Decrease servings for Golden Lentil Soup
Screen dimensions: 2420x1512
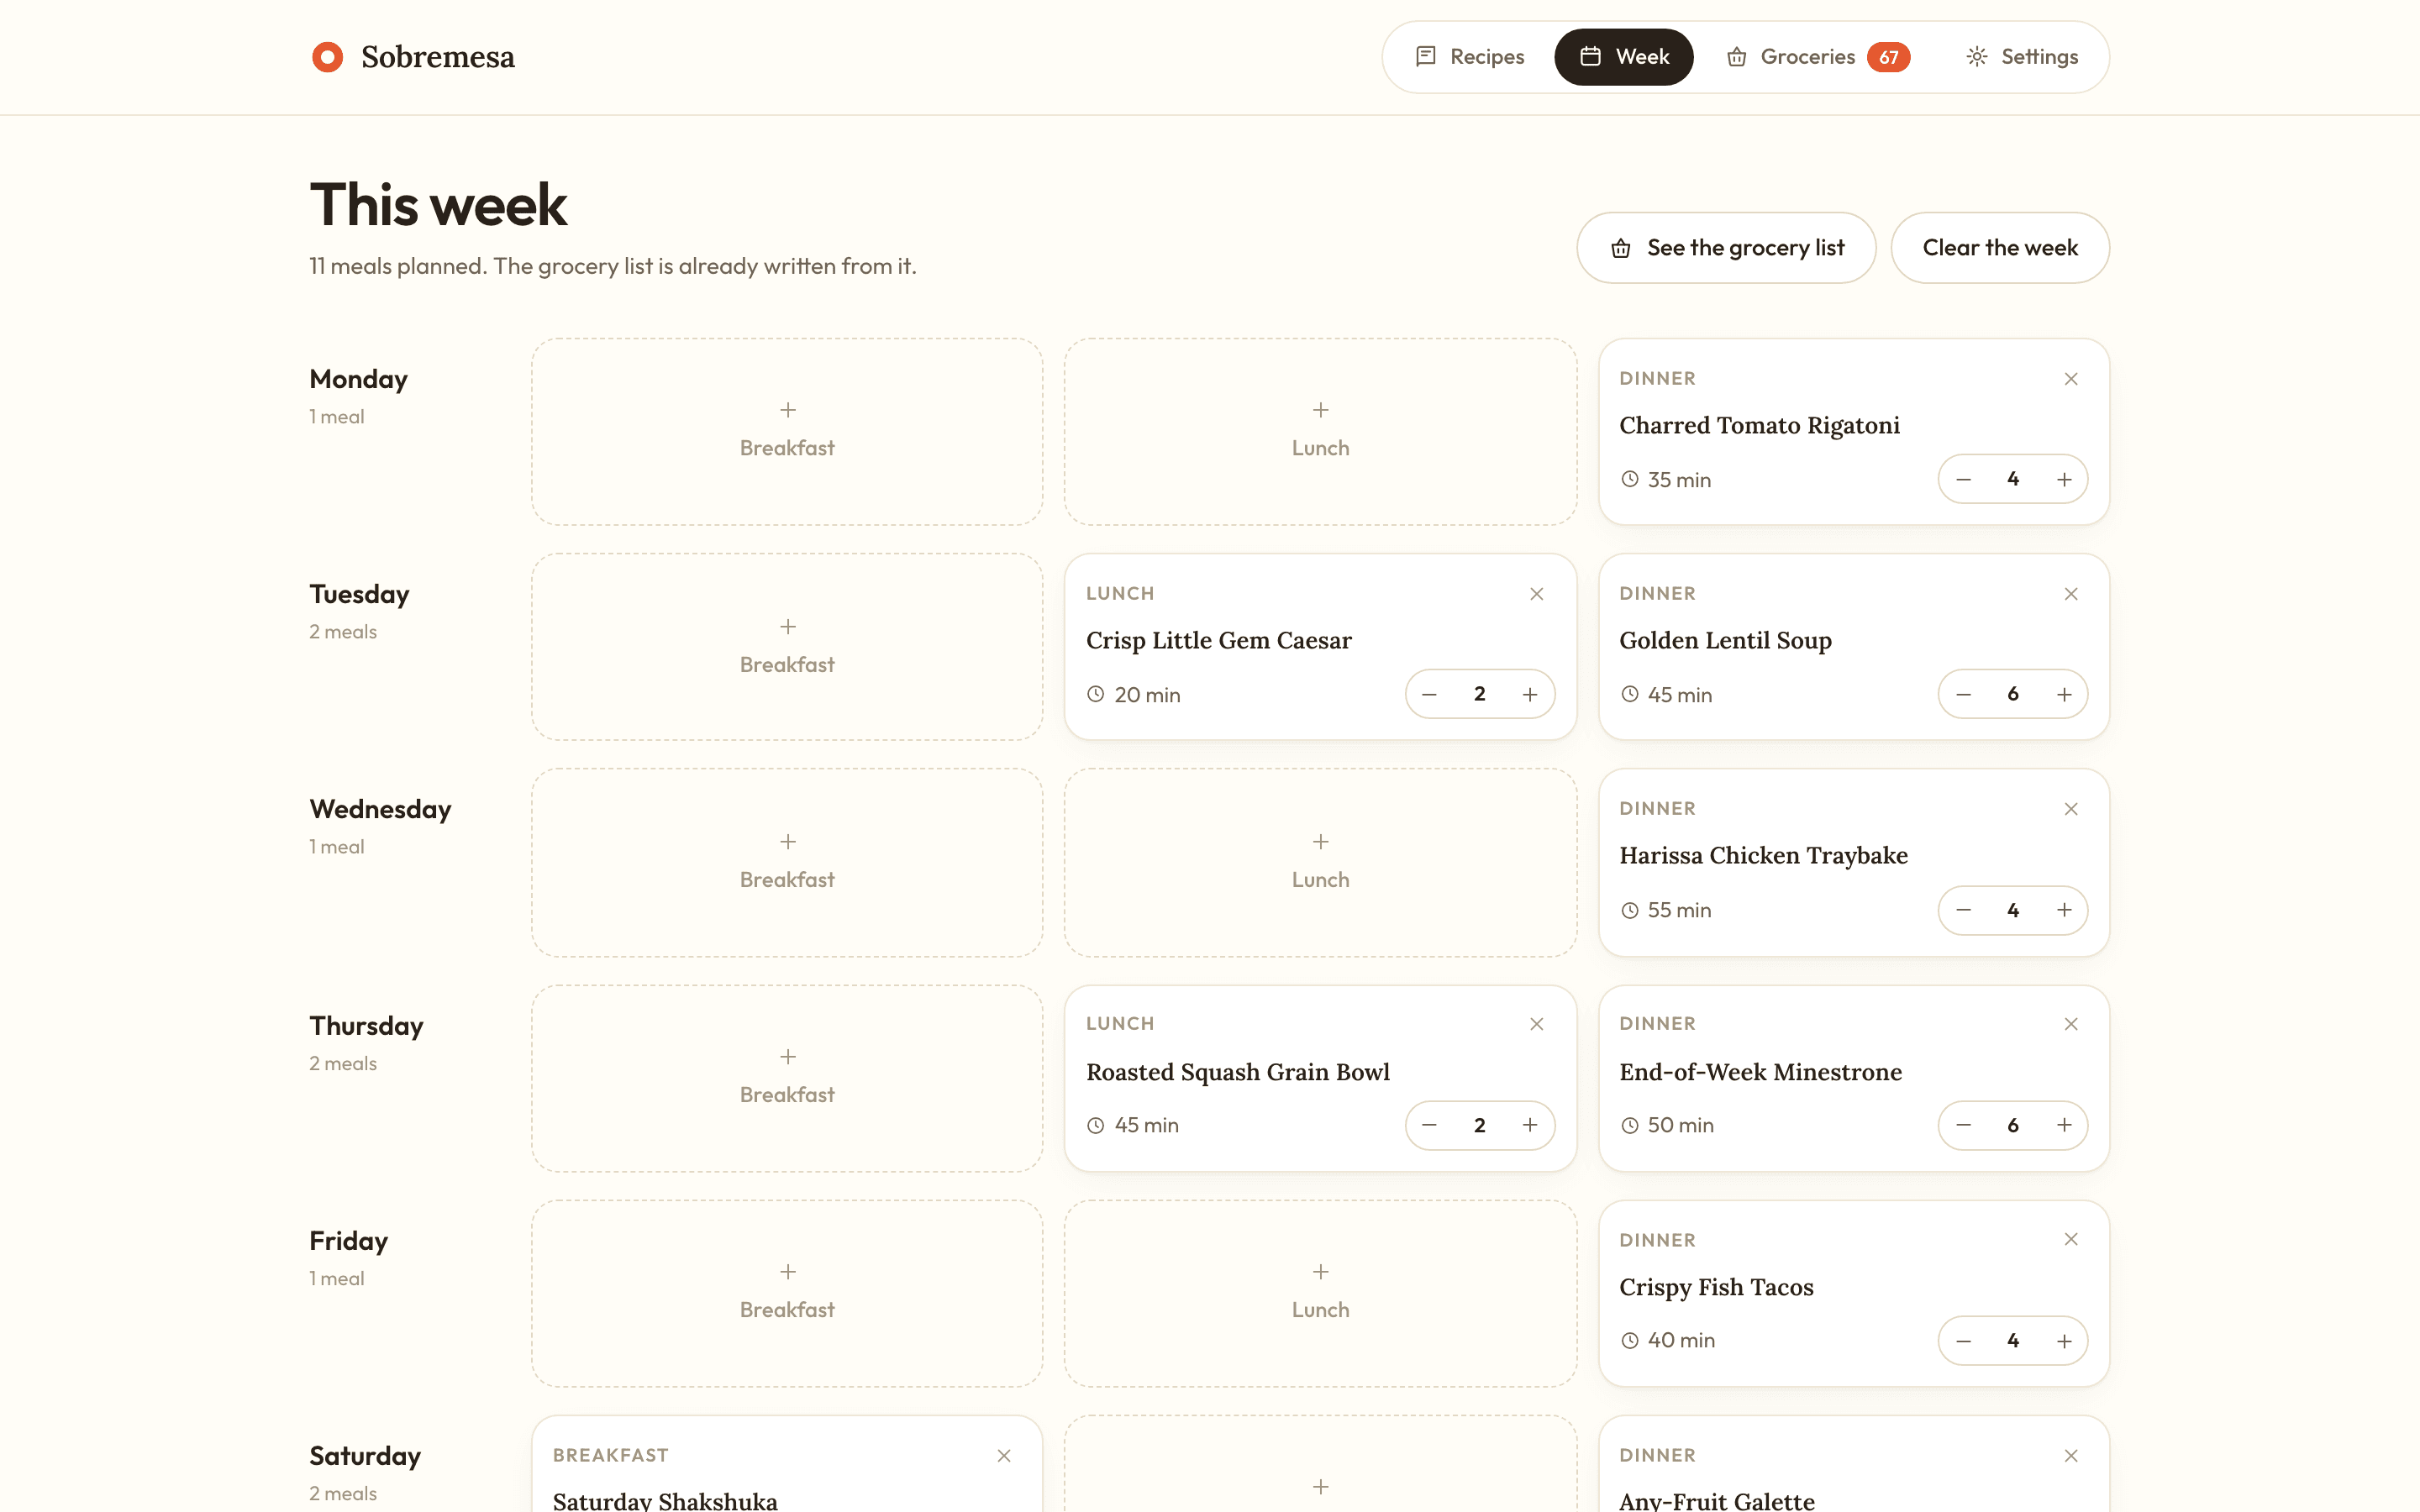point(1963,695)
